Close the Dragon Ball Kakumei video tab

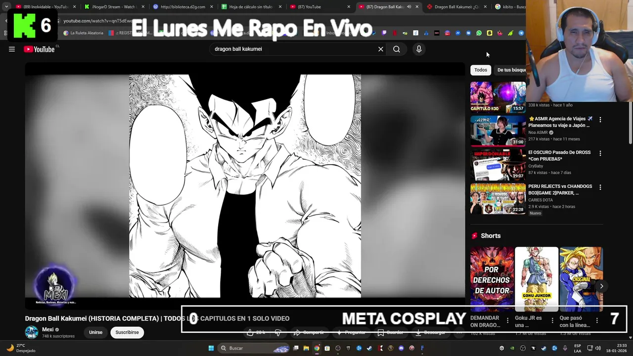point(417,7)
